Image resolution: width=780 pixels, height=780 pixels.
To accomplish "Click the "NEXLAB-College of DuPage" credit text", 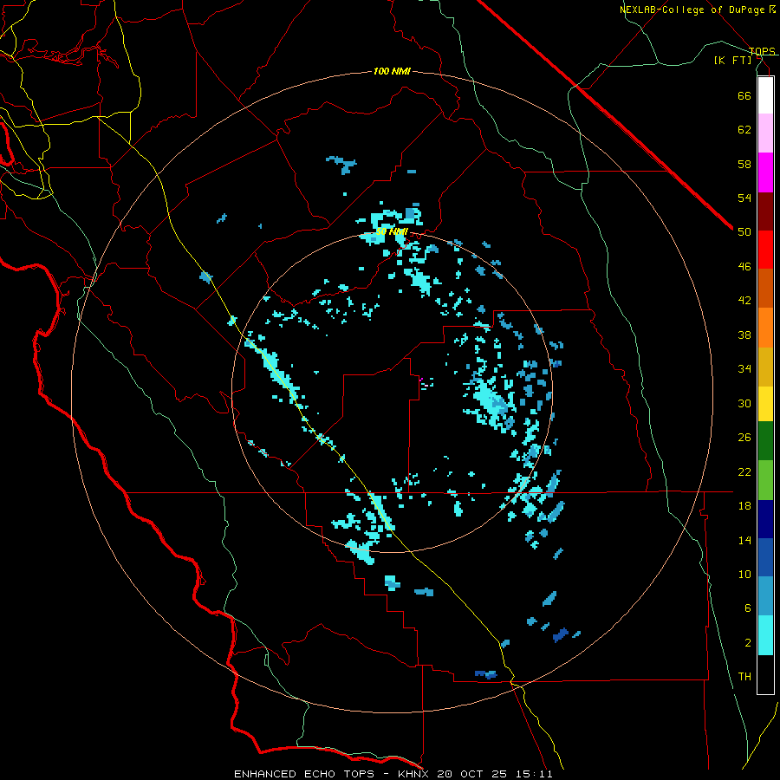I will [692, 10].
